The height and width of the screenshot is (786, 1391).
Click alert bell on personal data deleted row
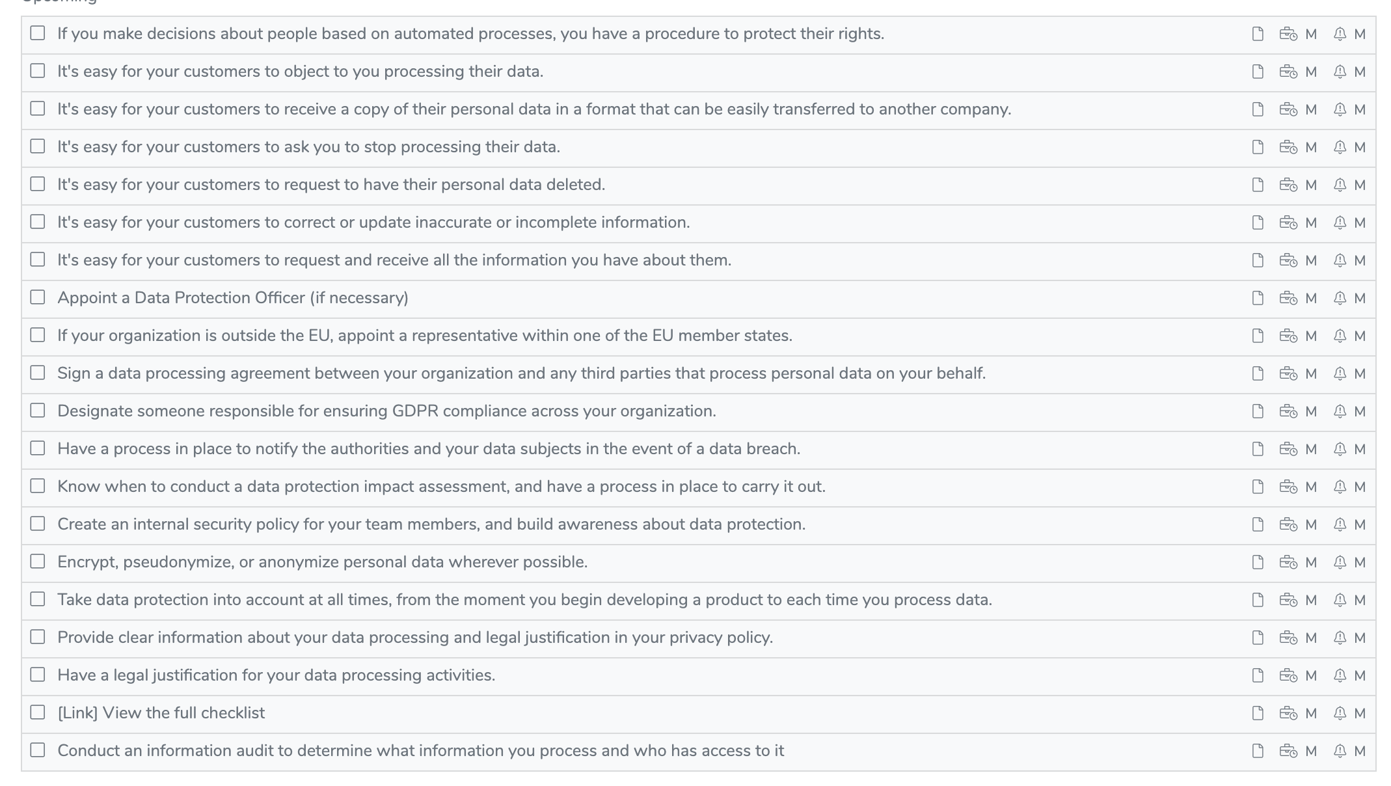[1340, 185]
